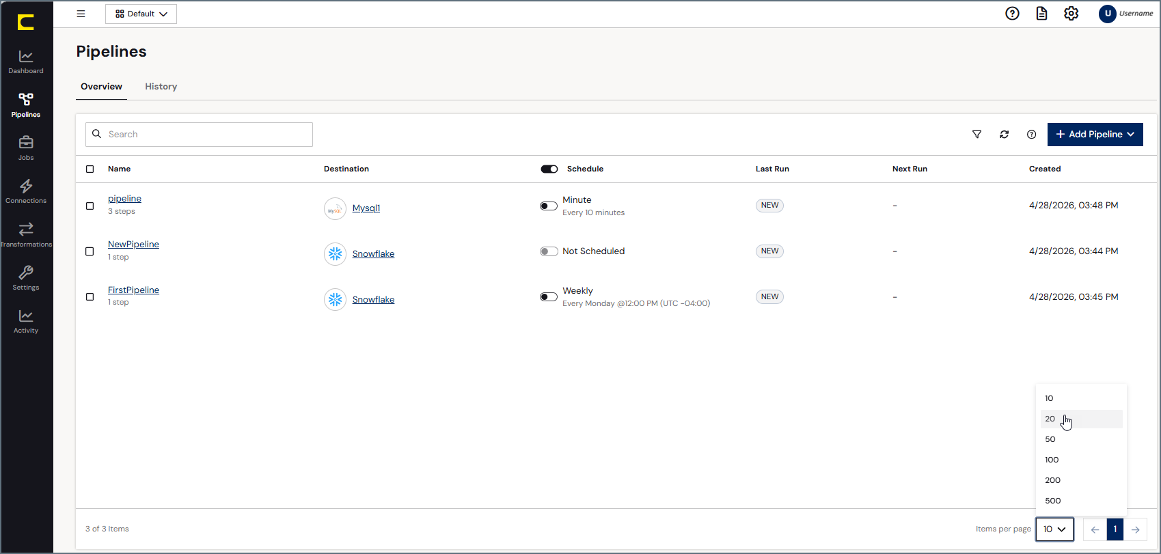Open the FirstPipeline link
The width and height of the screenshot is (1161, 554).
click(133, 290)
